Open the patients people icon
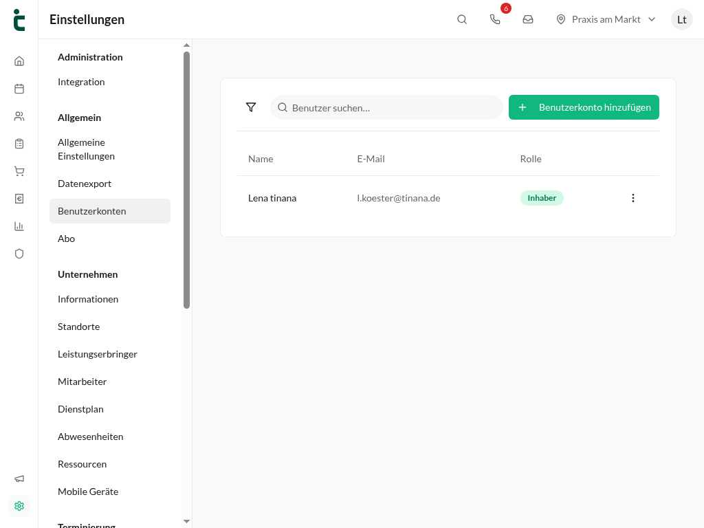Screen dimensions: 704x528 point(19,116)
